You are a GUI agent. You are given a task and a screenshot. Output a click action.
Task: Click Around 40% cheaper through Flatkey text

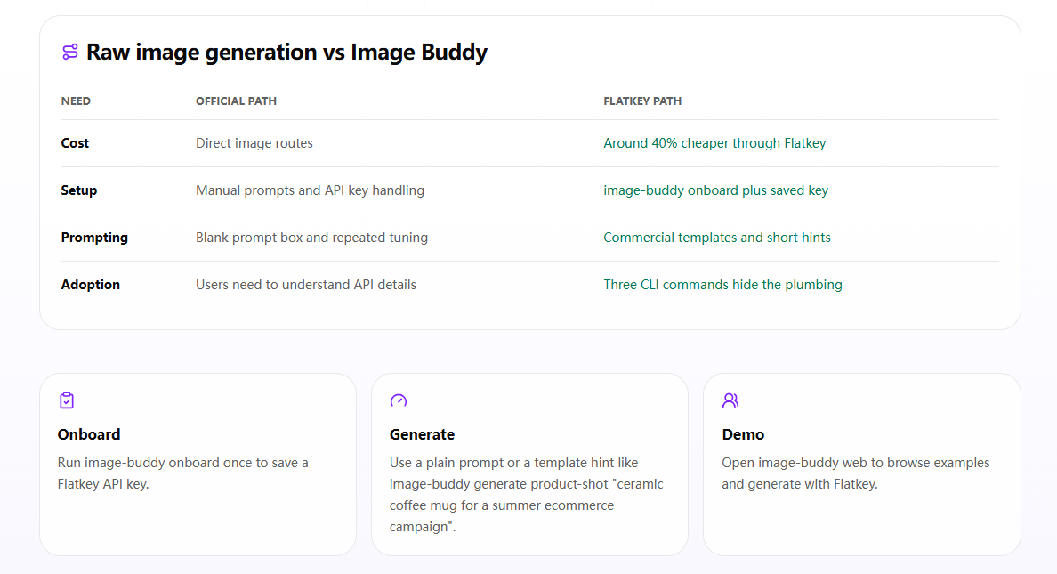[714, 143]
